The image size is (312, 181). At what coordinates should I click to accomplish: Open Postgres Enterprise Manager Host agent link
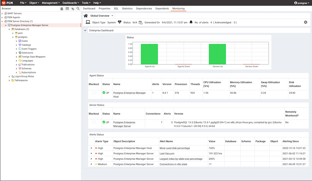[x=129, y=95]
